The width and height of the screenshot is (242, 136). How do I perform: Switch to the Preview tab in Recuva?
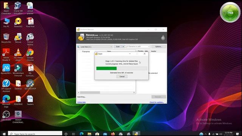pos(140,51)
